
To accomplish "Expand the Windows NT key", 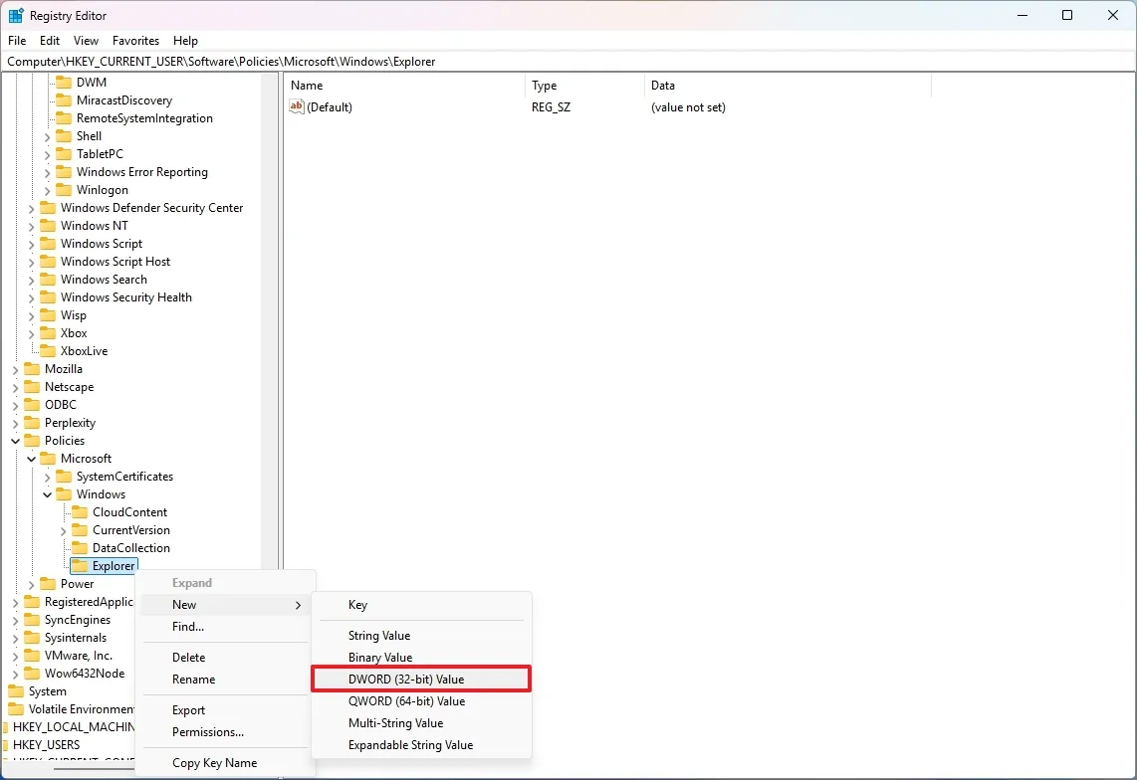I will (32, 225).
